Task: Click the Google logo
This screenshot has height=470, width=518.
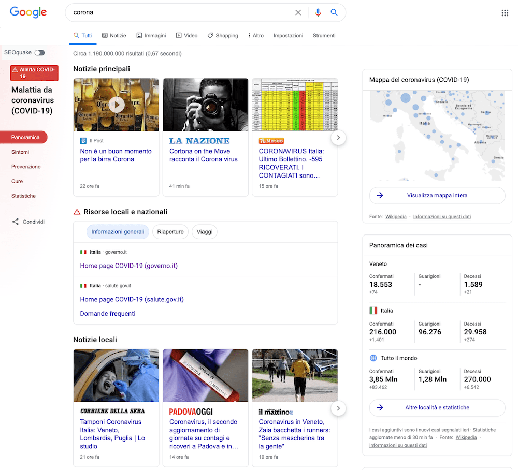Action: (28, 12)
